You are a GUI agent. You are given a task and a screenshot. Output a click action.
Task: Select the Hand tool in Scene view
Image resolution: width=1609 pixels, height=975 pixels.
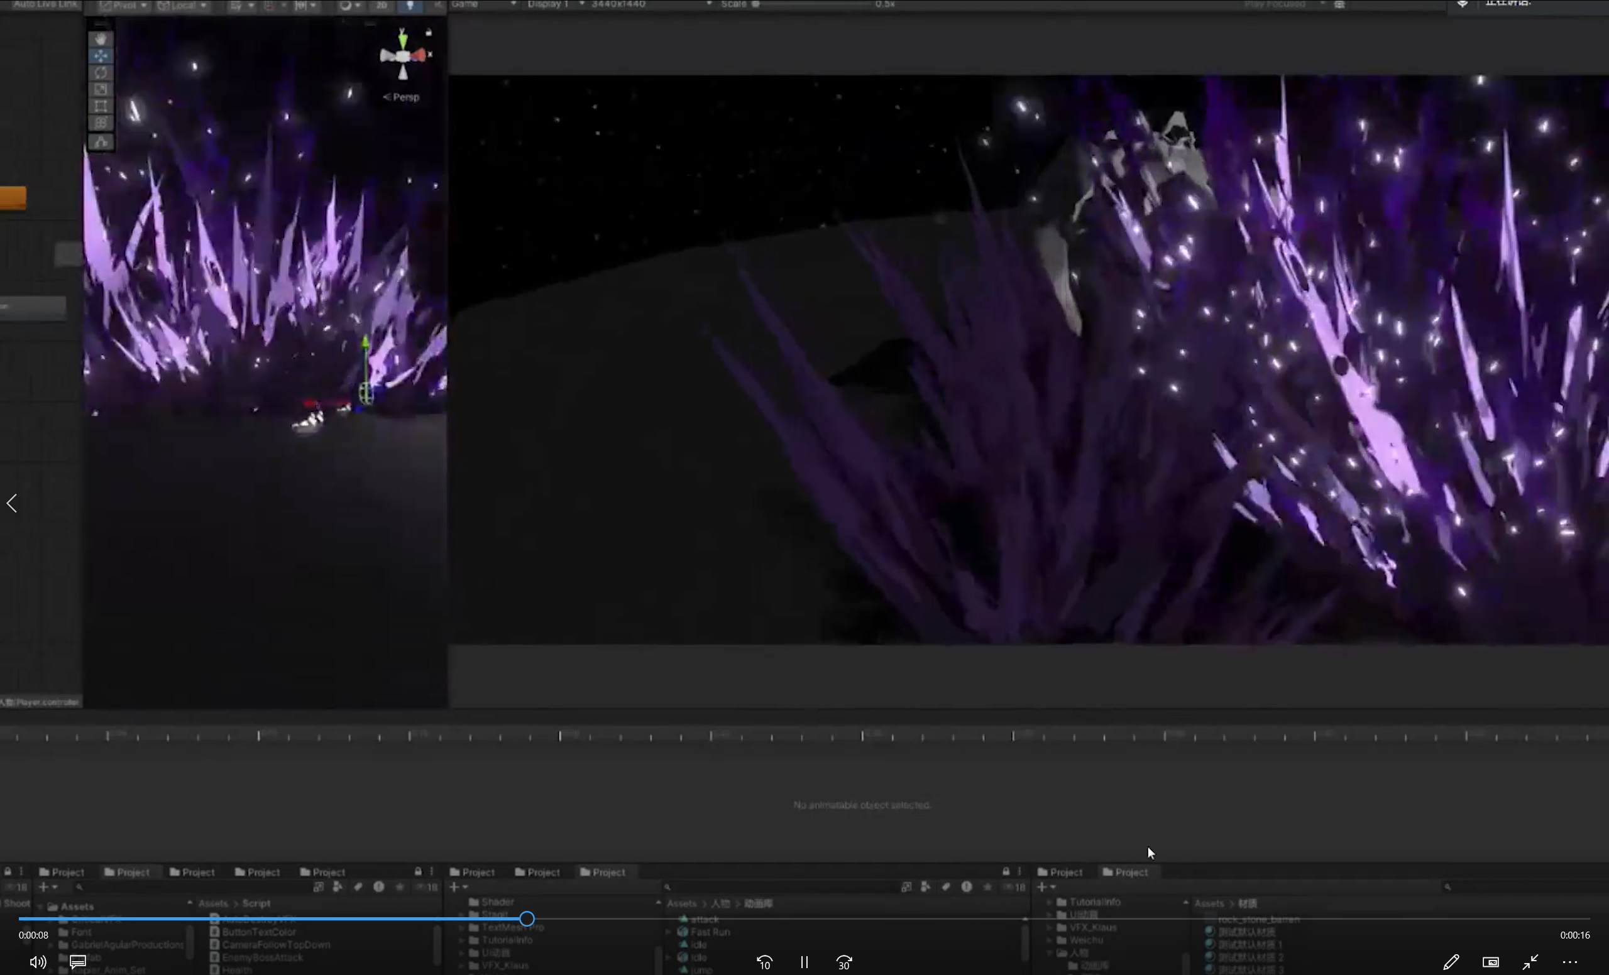tap(101, 39)
